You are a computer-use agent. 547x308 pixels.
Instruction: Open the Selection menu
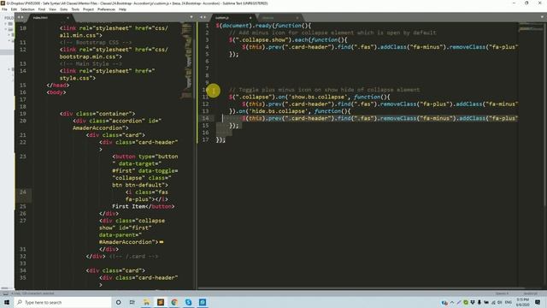[x=27, y=9]
